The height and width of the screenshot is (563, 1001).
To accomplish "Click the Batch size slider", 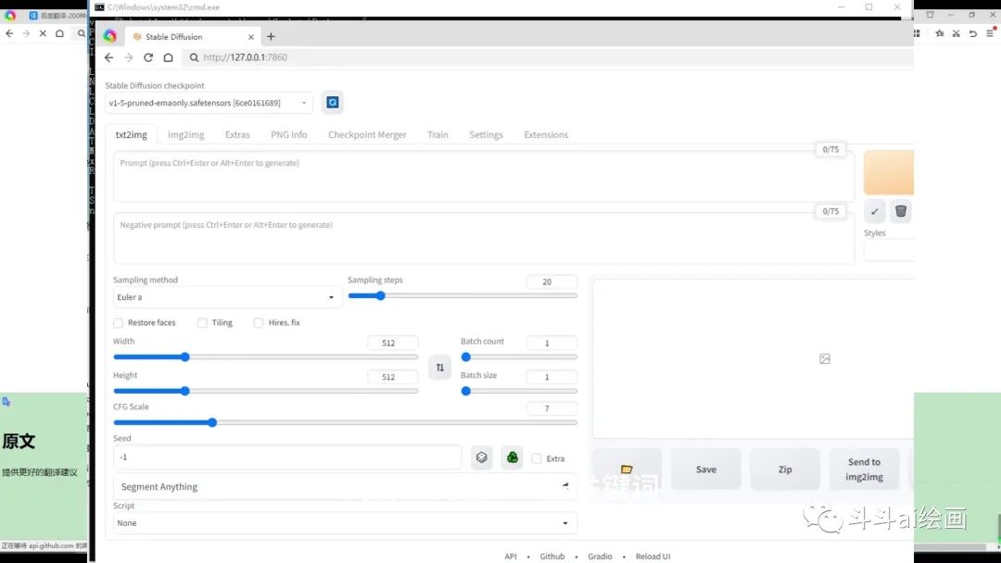I will 519,391.
